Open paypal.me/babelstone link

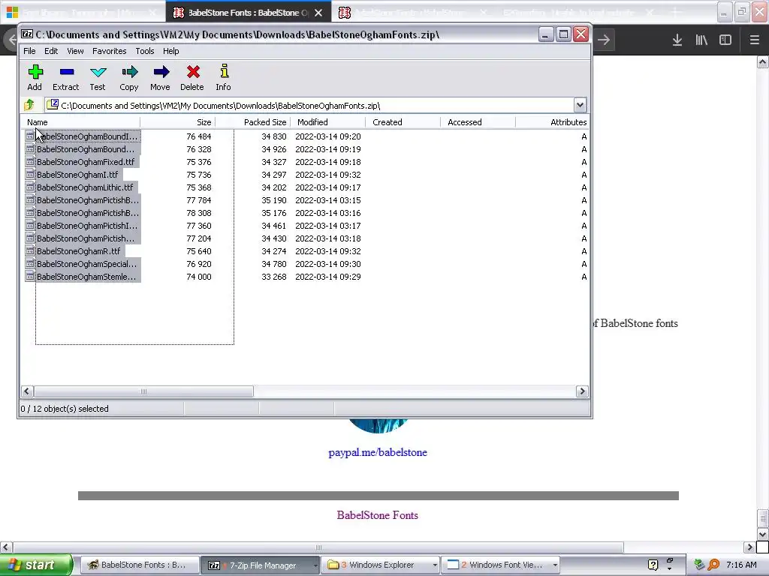tap(378, 452)
